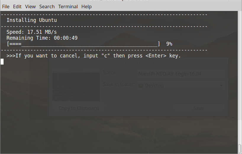Open the Terminal menu
The image size is (242, 154).
(x=68, y=7)
